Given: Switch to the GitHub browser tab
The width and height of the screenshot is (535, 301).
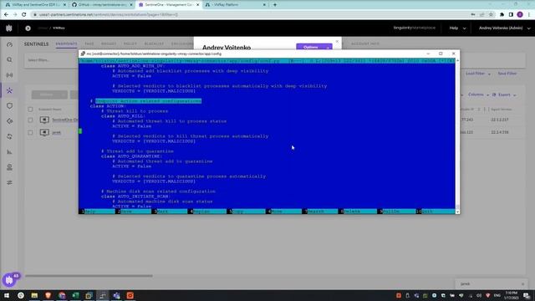Looking at the screenshot, I should coord(102,5).
